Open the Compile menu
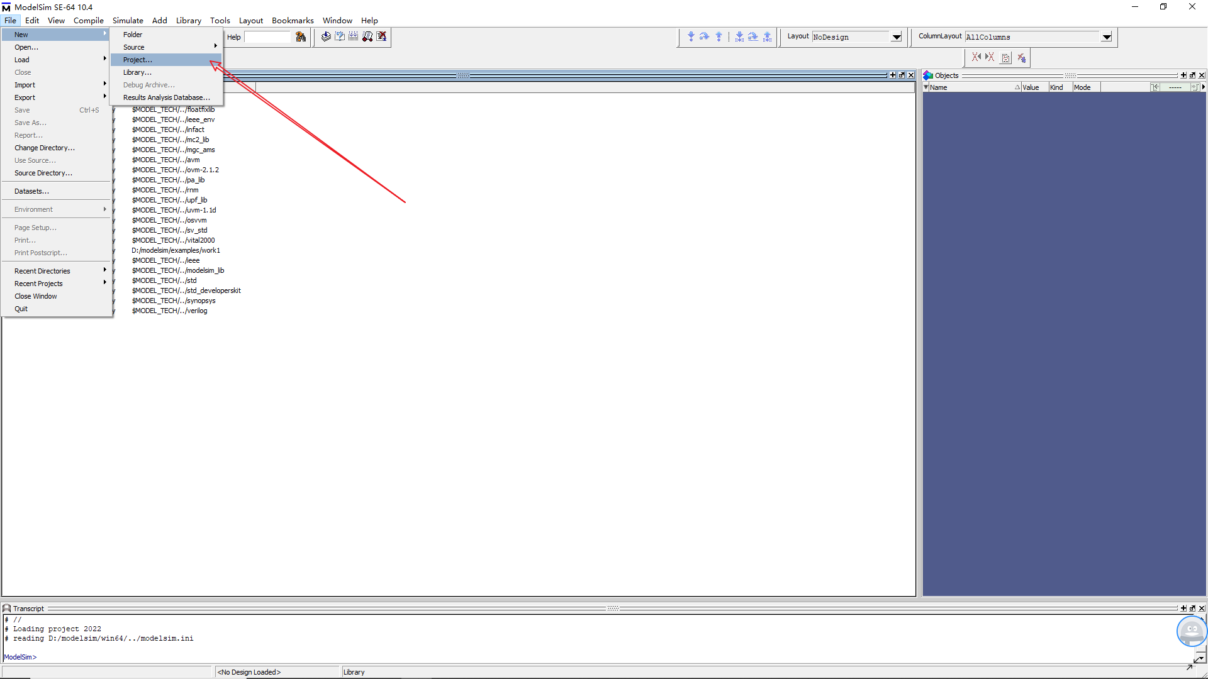1208x679 pixels. 89,21
